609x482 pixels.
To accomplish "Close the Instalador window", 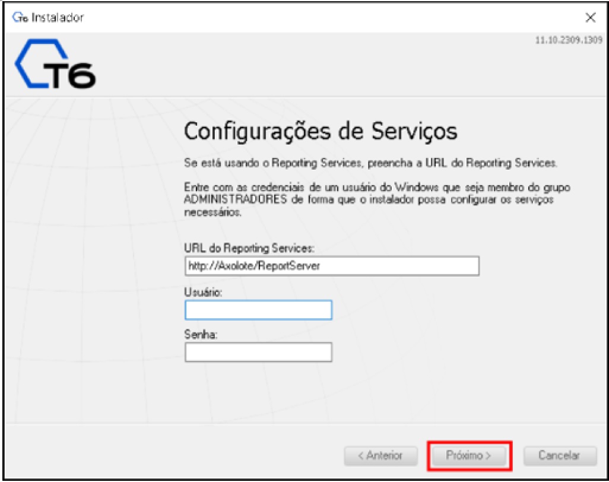I will (x=591, y=17).
